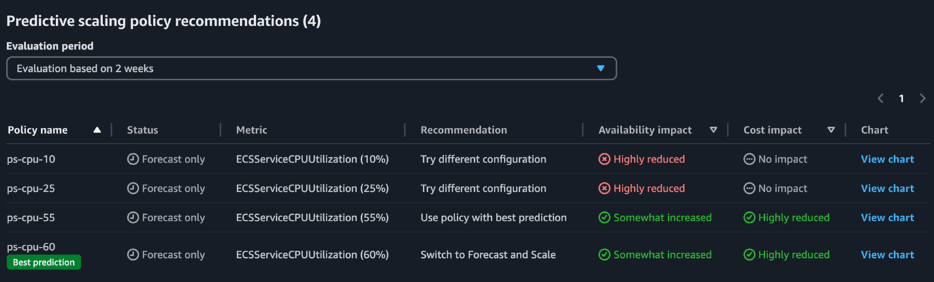Click the red X icon for ps-cpu-25 availability
This screenshot has width=934, height=282.
click(604, 189)
